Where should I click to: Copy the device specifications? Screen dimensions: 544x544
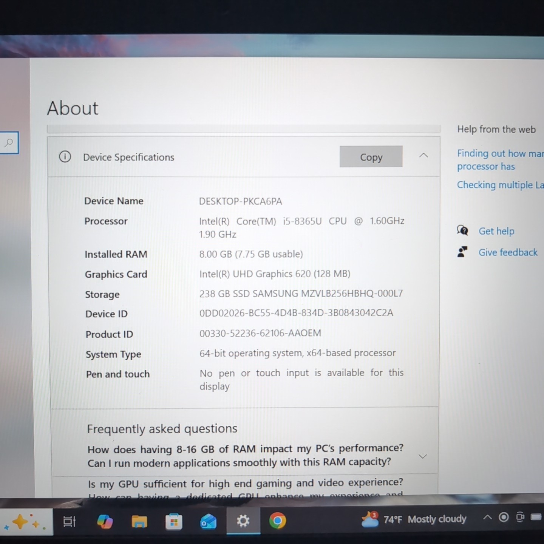pos(371,157)
